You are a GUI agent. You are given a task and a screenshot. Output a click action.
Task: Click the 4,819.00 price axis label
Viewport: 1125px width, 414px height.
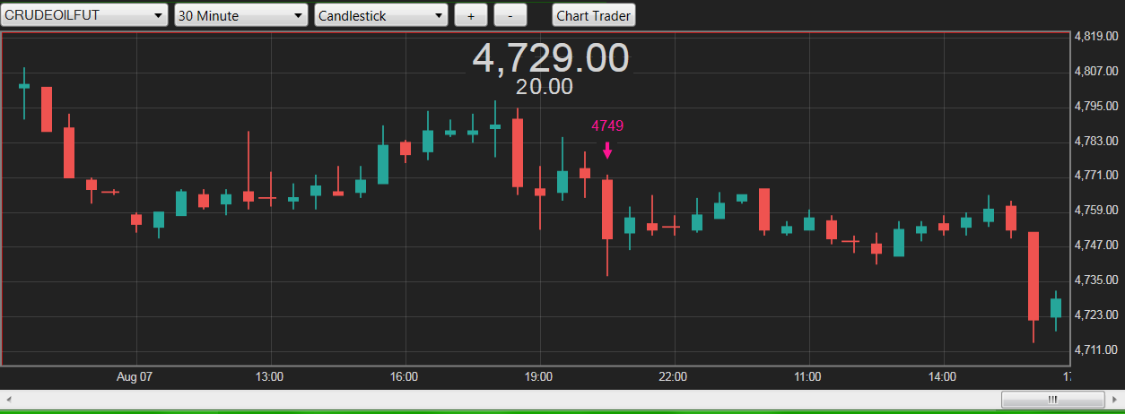1094,36
